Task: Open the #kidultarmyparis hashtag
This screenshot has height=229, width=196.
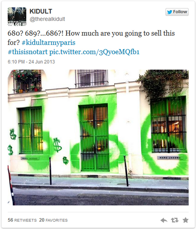Action: (x=48, y=43)
